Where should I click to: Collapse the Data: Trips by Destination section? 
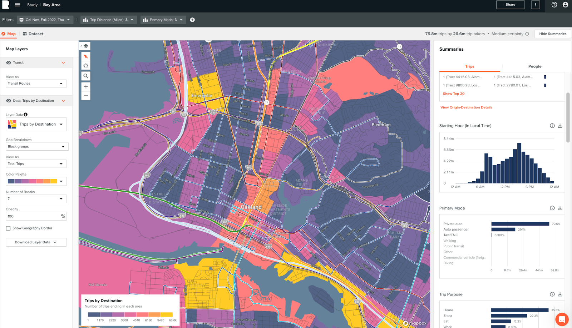pos(64,100)
